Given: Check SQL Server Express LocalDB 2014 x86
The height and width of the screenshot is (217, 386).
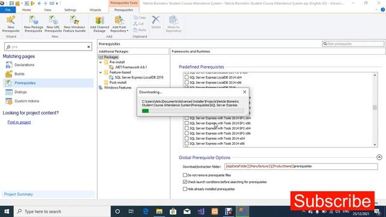Looking at the screenshot, I should [x=186, y=83].
